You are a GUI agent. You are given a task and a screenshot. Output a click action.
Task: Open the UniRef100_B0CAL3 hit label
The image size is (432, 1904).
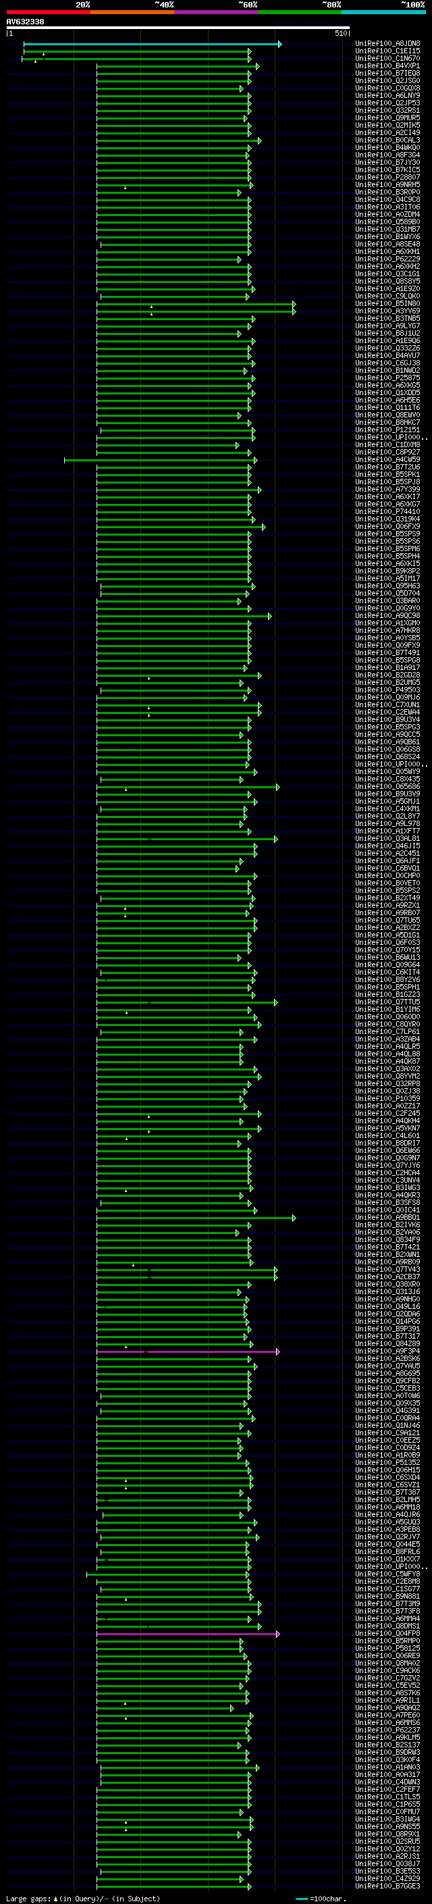tap(387, 140)
